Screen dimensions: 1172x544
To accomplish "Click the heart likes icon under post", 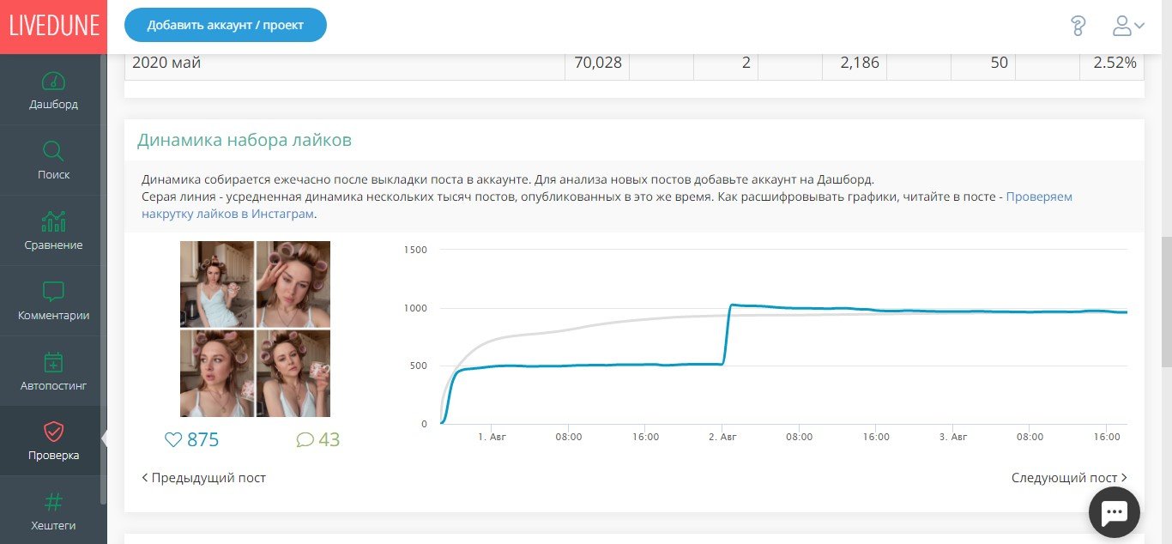I will [x=173, y=440].
